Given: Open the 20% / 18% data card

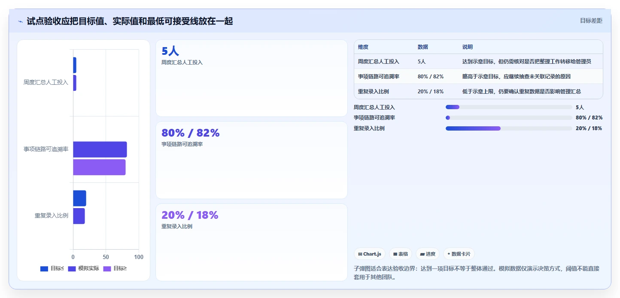Looking at the screenshot, I should tap(251, 242).
